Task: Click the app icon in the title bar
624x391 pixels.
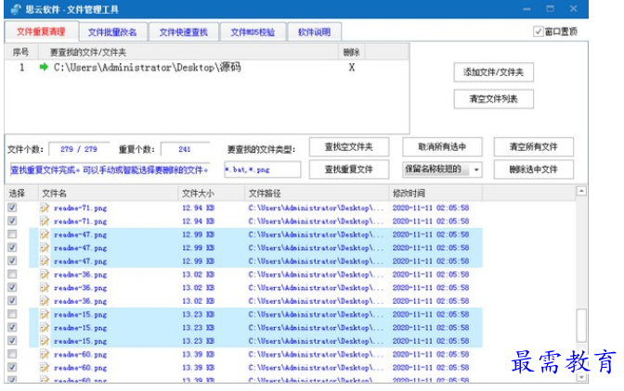Action: [x=16, y=9]
